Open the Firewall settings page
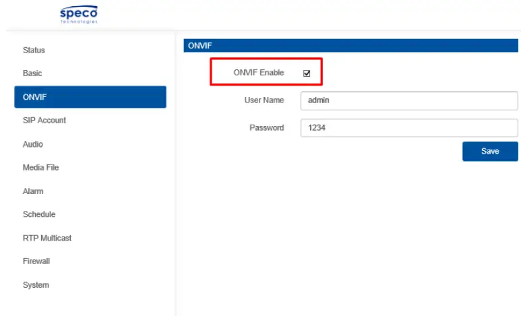The height and width of the screenshot is (316, 521). pos(36,261)
